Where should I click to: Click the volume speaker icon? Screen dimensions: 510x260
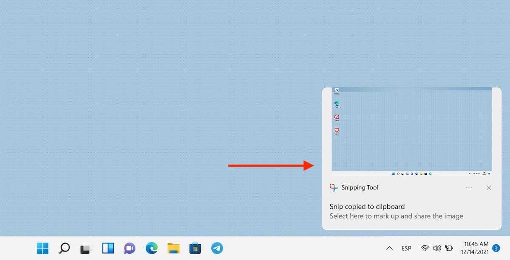[x=436, y=248]
